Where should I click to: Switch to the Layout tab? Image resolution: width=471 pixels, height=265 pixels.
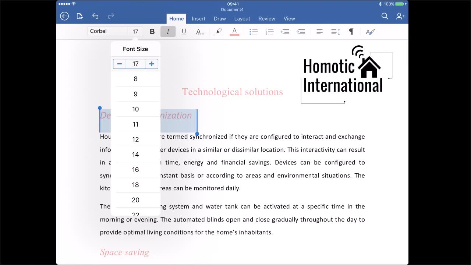[242, 19]
